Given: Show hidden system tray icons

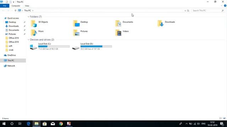Looking at the screenshot, I should [187, 124].
